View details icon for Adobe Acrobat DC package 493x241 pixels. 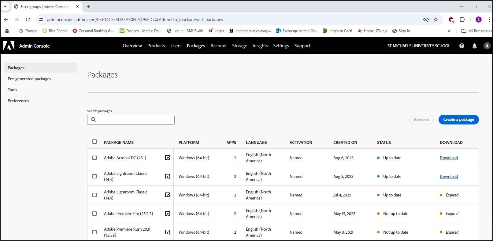tap(168, 158)
